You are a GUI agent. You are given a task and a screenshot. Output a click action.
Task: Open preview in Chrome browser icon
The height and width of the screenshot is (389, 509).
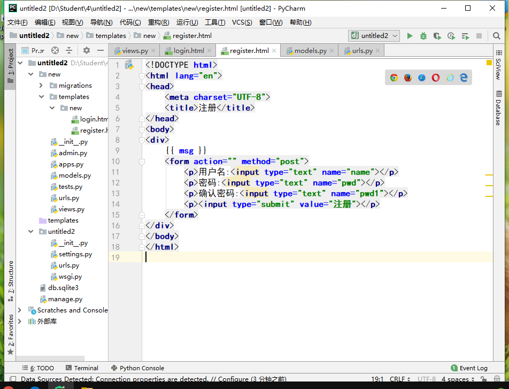pos(394,78)
